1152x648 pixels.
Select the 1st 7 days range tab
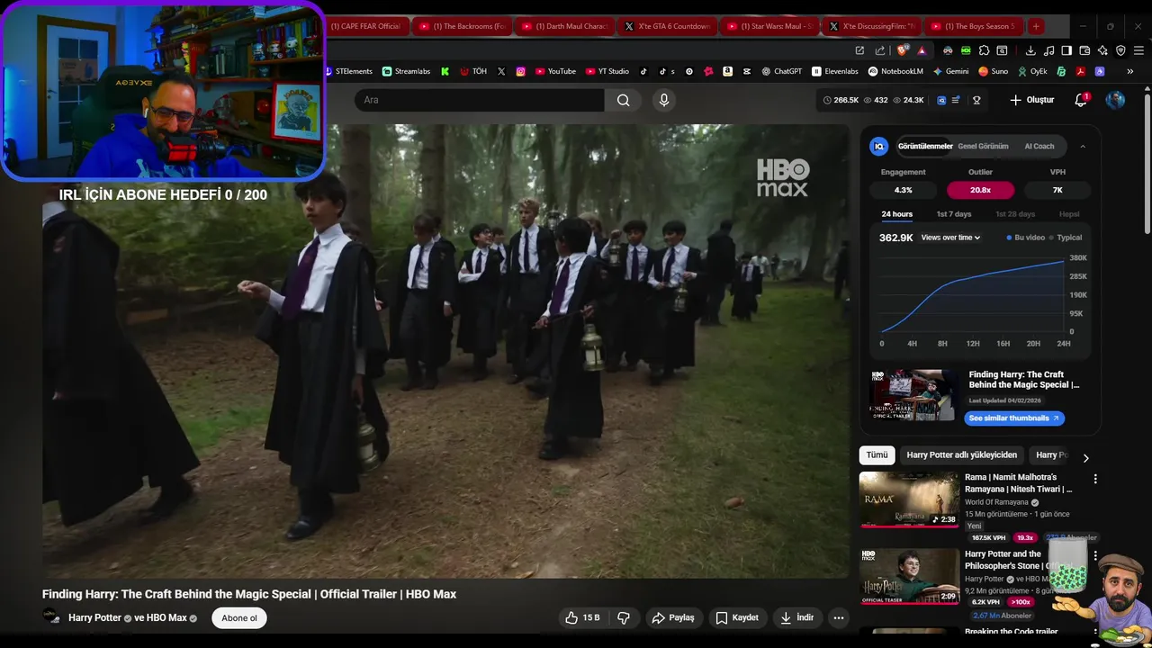click(x=954, y=214)
